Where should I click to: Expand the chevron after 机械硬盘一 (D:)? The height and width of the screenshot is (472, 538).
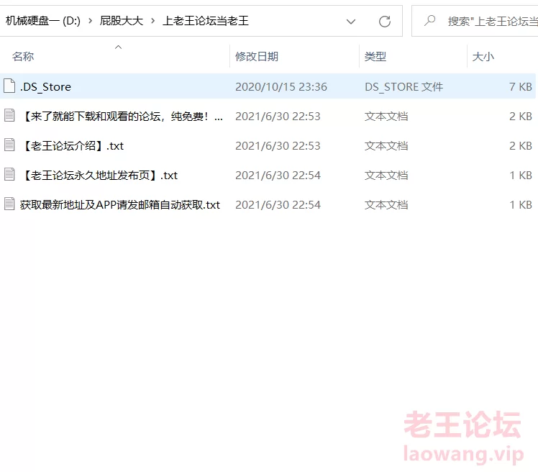click(x=90, y=21)
